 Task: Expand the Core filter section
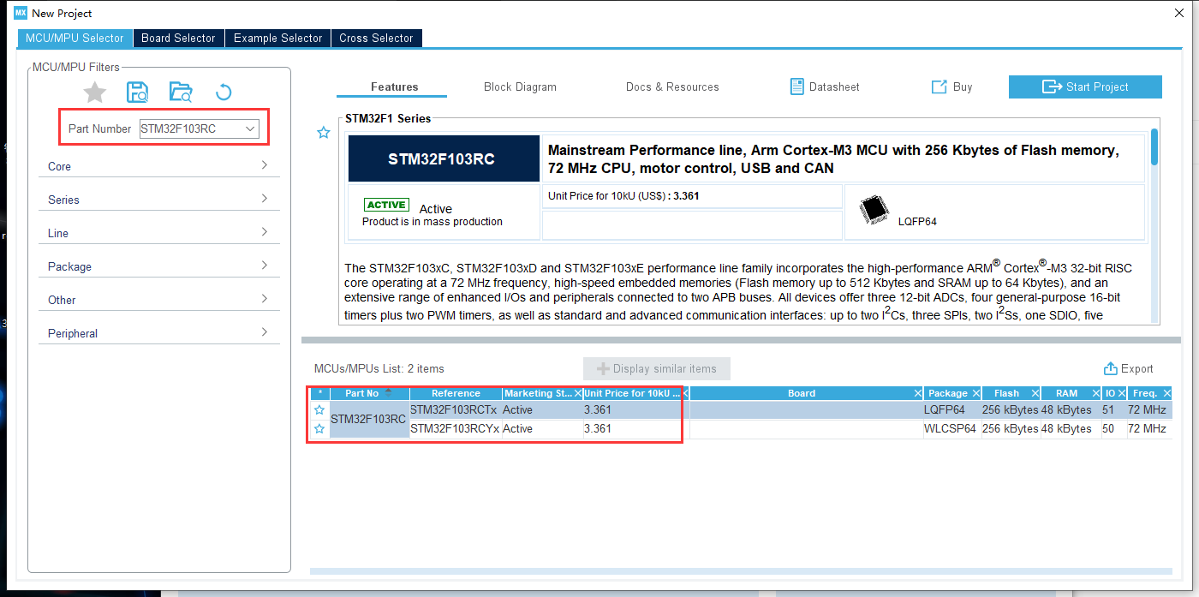coord(158,166)
